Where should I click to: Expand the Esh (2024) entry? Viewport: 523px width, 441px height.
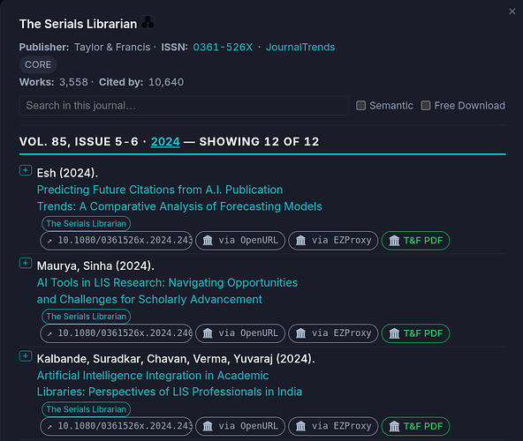coord(26,170)
